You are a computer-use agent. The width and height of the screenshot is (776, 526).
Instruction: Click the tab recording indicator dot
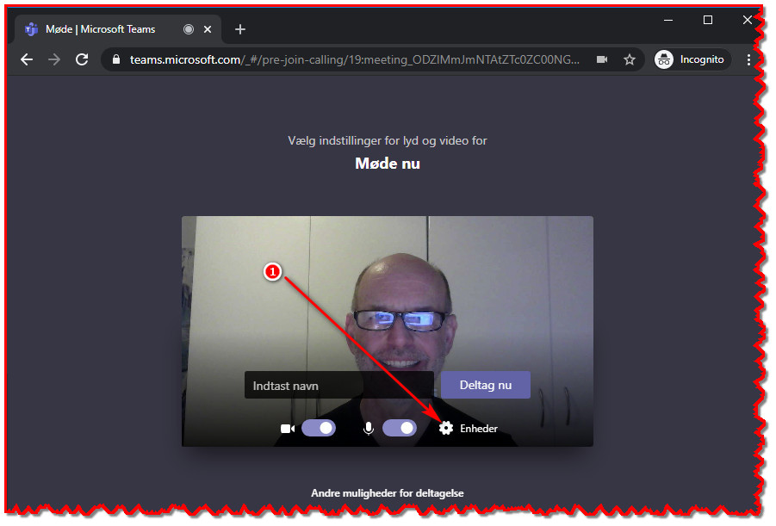189,29
